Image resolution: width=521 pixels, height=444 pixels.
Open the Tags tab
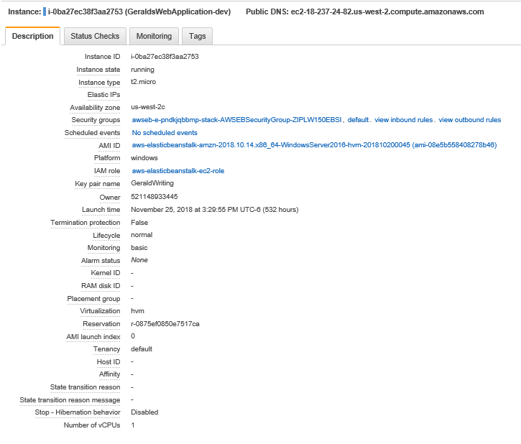[x=198, y=36]
